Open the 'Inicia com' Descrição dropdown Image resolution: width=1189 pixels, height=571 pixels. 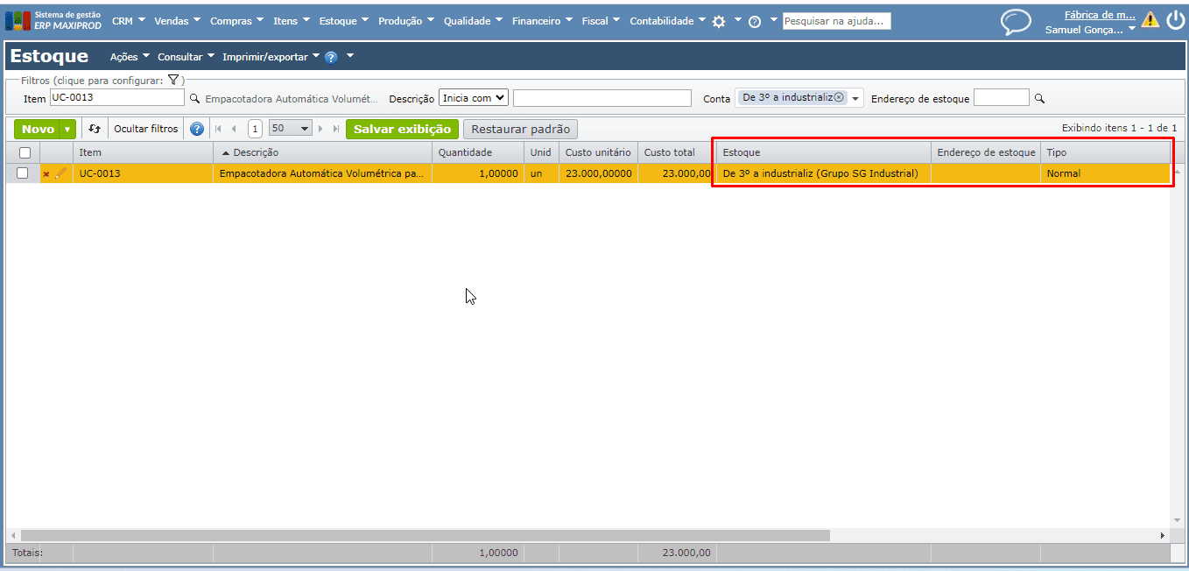pos(474,98)
